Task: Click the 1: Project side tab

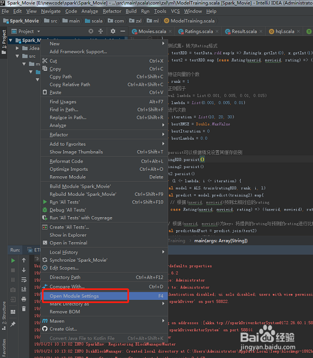Action: pyautogui.click(x=4, y=42)
